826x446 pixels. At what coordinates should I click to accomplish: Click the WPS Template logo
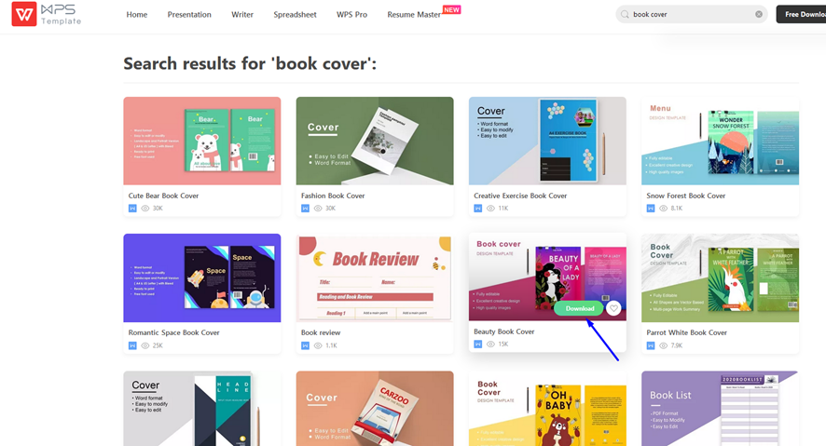(47, 14)
